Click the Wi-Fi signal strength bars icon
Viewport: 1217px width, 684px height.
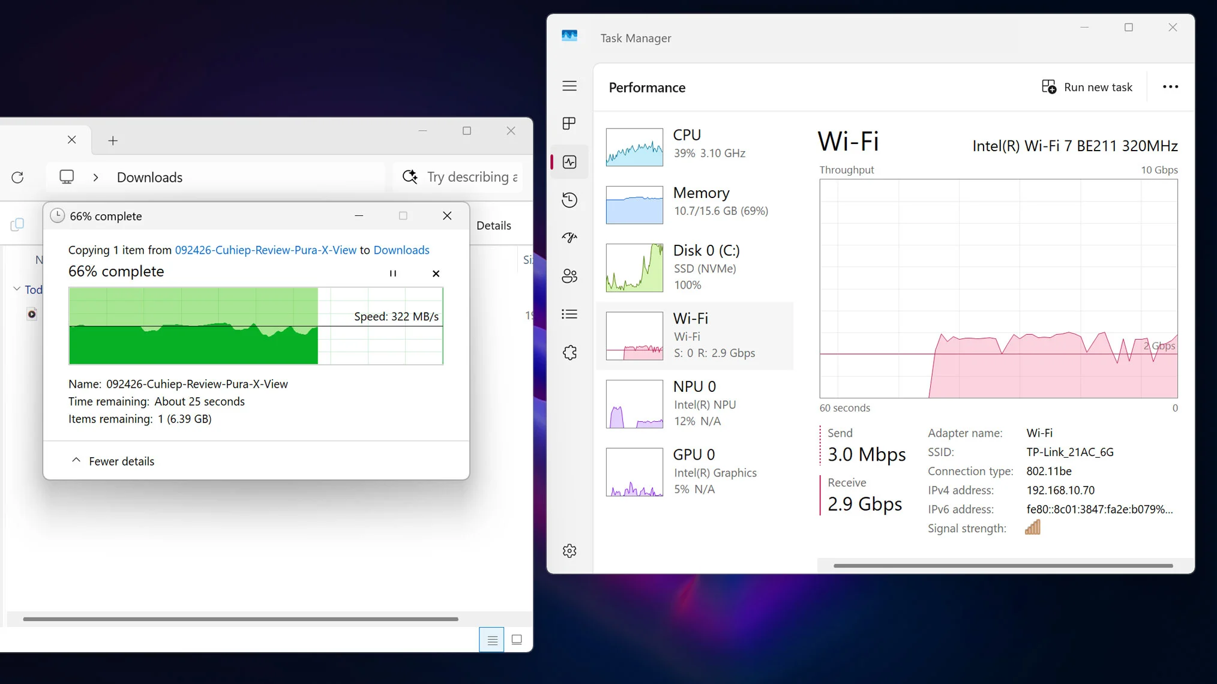(x=1032, y=527)
